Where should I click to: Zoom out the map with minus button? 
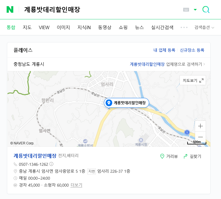tap(200, 137)
